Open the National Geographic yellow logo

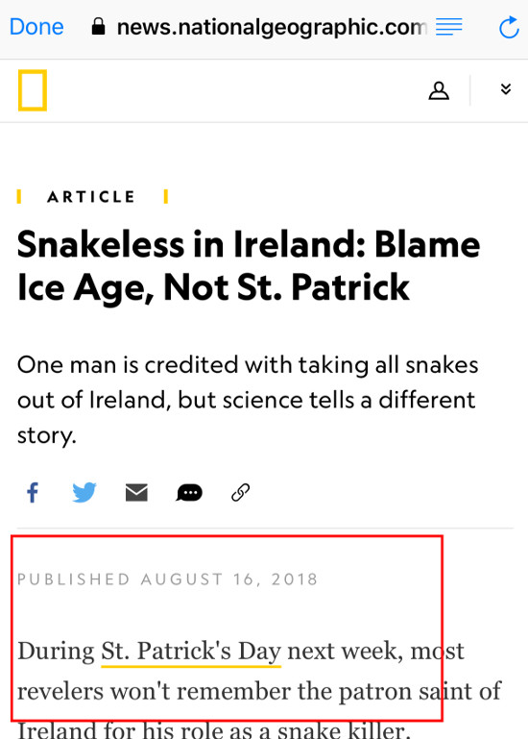(33, 90)
